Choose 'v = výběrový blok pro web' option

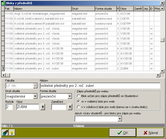point(78,107)
